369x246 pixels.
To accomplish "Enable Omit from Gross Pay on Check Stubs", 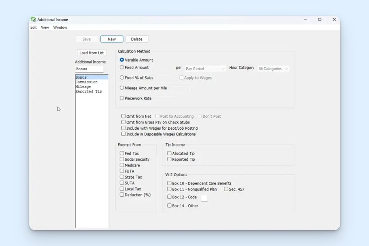I will (x=123, y=122).
